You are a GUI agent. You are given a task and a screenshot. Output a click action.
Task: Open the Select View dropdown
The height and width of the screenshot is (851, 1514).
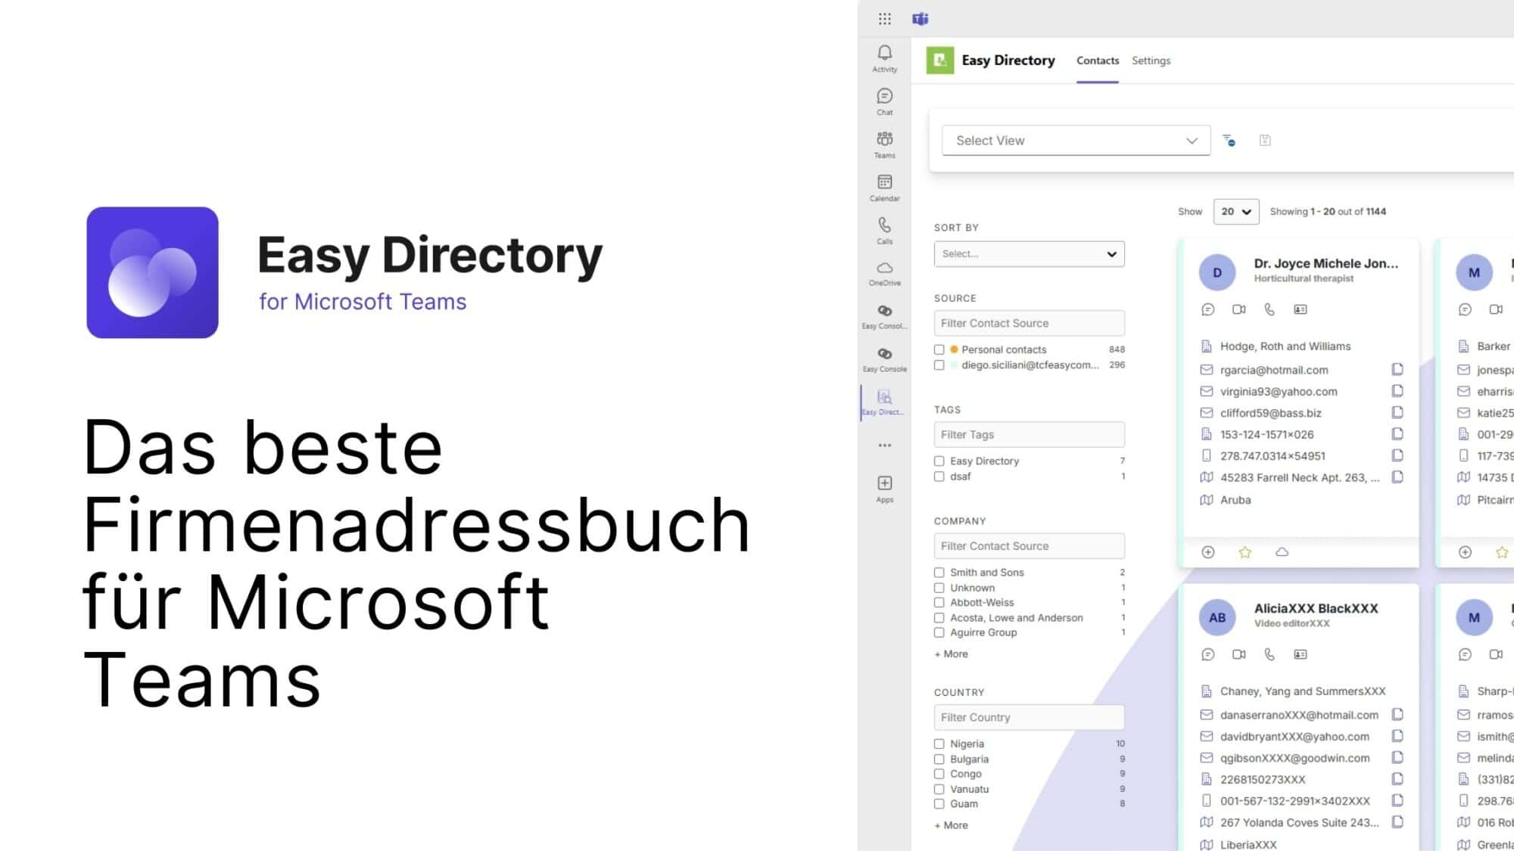1076,141
